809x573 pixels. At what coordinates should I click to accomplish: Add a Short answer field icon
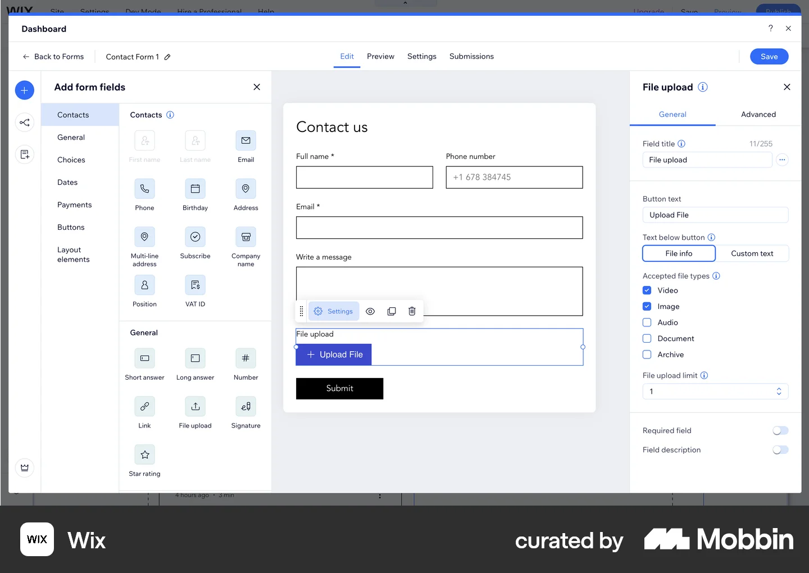tap(144, 358)
